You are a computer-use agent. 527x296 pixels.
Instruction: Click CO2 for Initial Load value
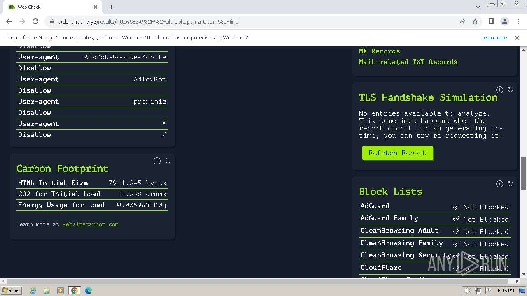(x=143, y=194)
